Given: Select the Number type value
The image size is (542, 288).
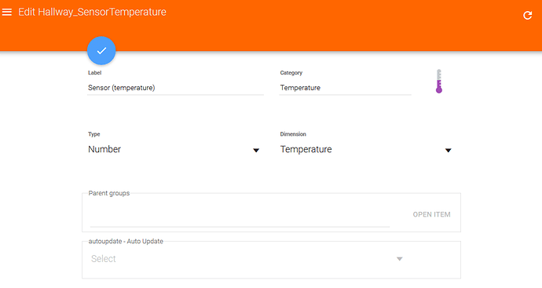Looking at the screenshot, I should 104,149.
